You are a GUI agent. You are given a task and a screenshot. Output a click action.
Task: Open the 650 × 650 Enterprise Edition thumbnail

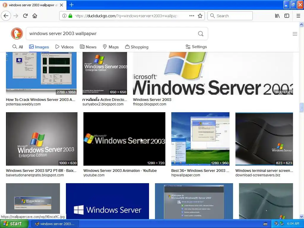pyautogui.click(x=105, y=73)
